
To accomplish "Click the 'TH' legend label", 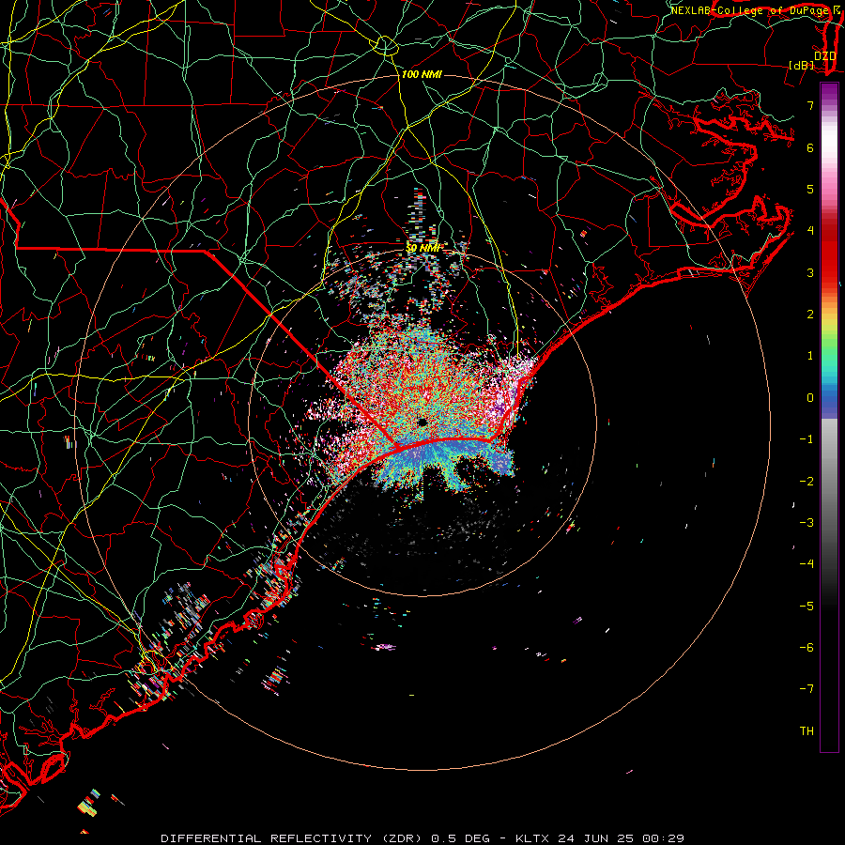I will tap(807, 731).
